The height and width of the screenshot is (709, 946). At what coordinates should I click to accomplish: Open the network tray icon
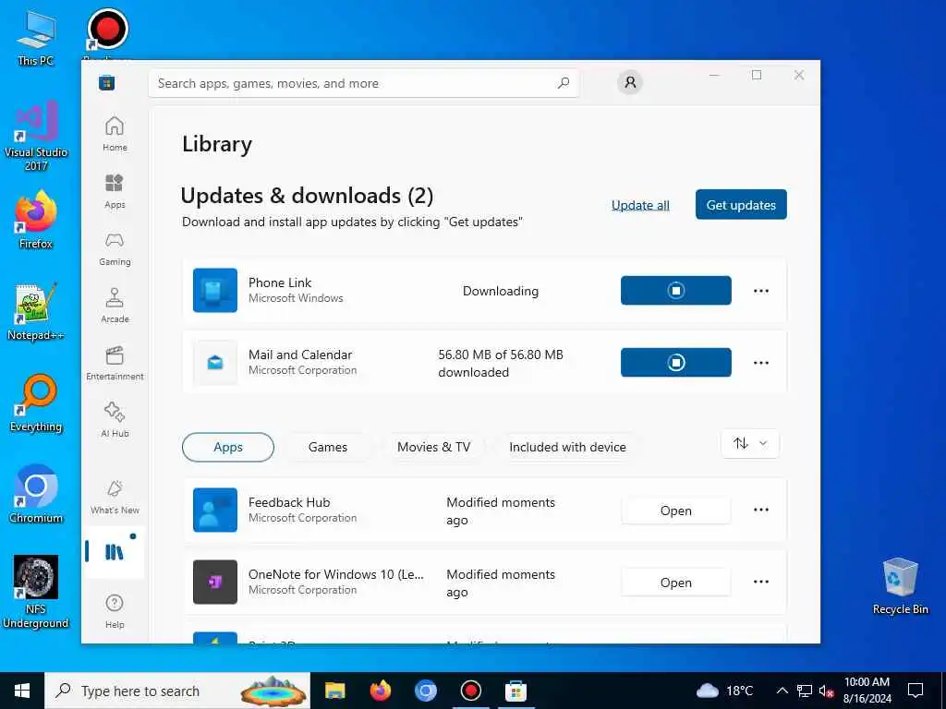(x=805, y=691)
